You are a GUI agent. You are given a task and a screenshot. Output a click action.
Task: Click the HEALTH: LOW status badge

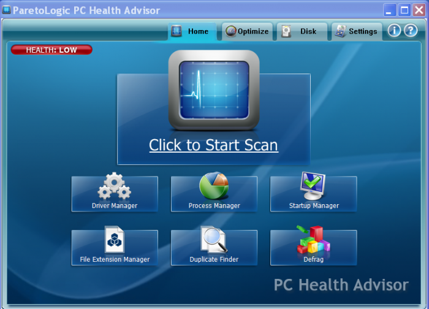click(x=51, y=50)
